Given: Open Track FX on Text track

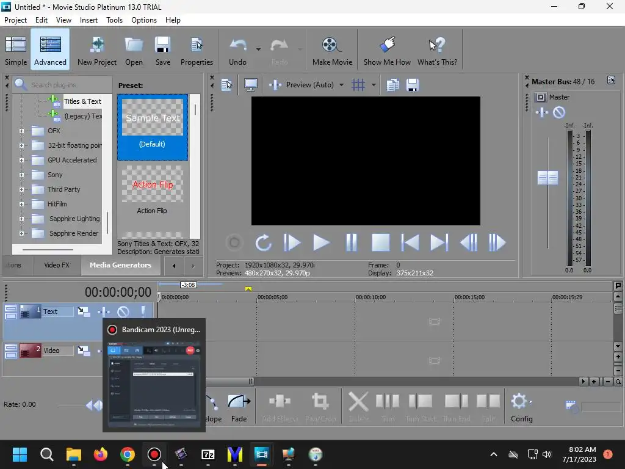Looking at the screenshot, I should click(103, 311).
